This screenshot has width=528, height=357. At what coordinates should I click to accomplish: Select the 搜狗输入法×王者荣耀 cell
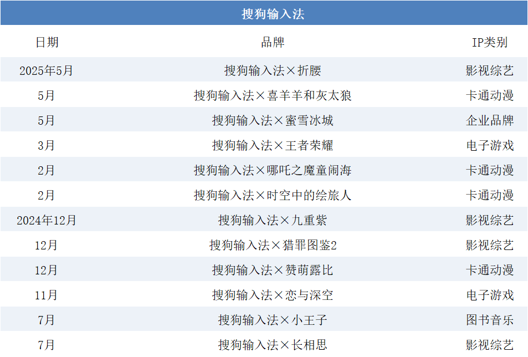pyautogui.click(x=273, y=145)
